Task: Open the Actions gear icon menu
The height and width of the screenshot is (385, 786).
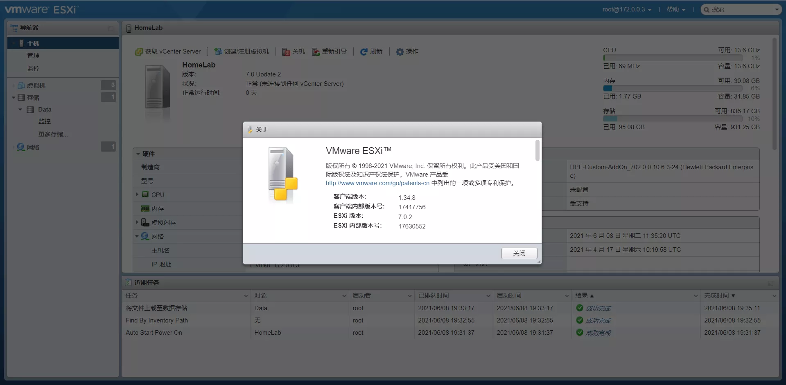Action: [400, 52]
